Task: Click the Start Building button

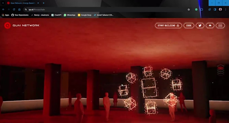Action: click(168, 26)
